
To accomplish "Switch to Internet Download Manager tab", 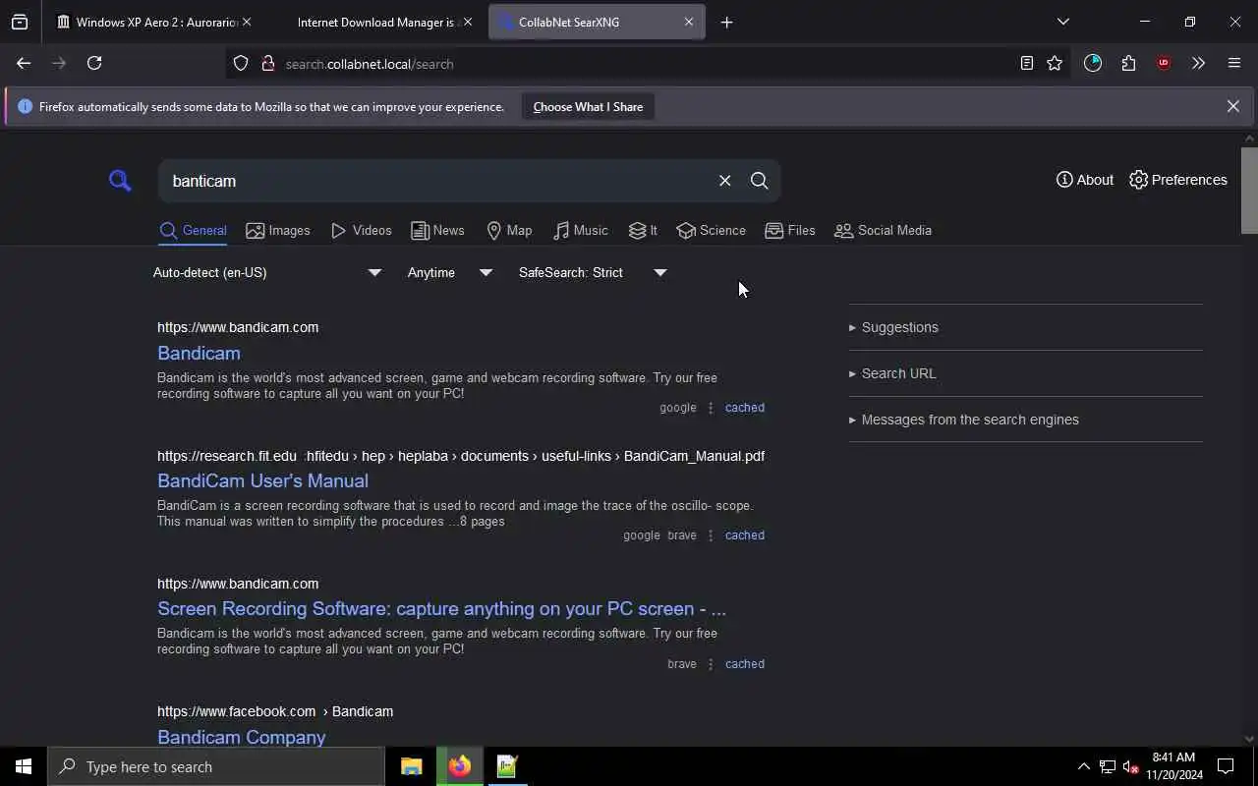I will click(x=376, y=22).
